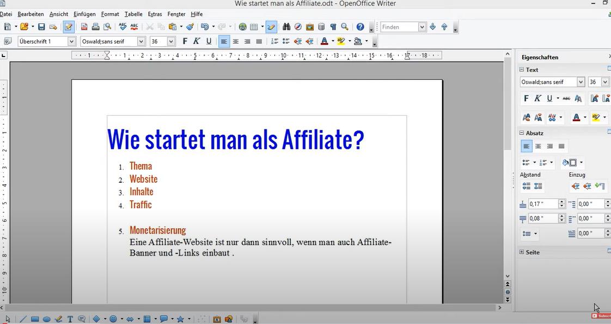
Task: Open highlighting color picker in formatting toolbar
Action: [350, 41]
